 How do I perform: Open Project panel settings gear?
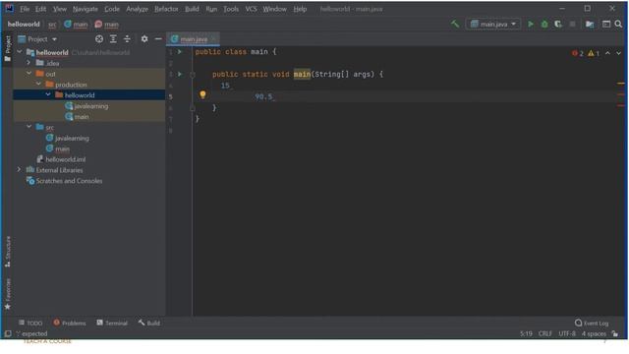pyautogui.click(x=144, y=39)
